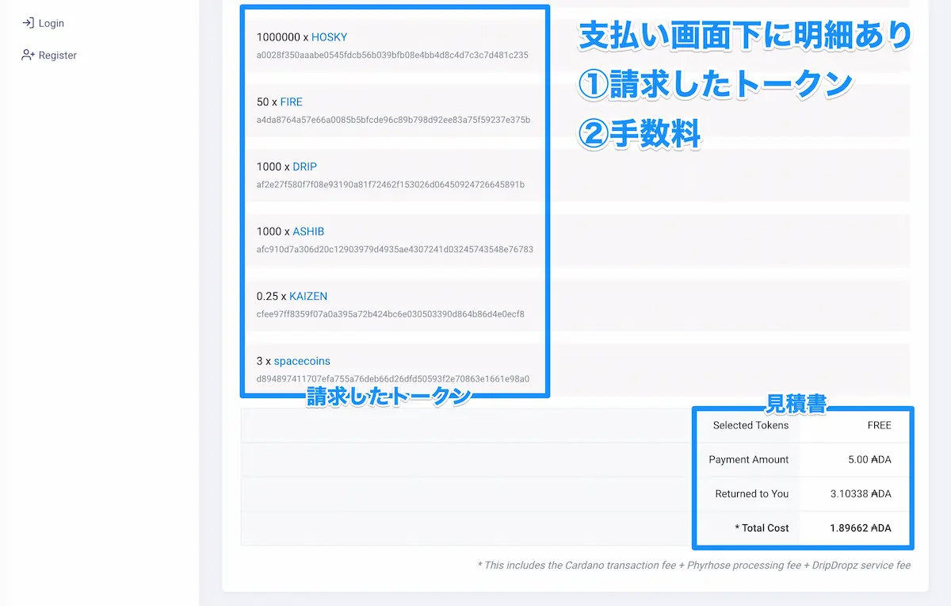
Task: Click the Returned to You label
Action: click(752, 493)
